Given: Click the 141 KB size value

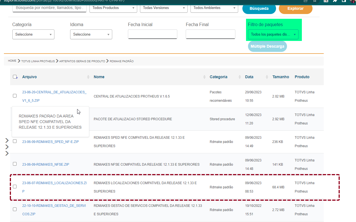Looking at the screenshot, I should 277,165.
